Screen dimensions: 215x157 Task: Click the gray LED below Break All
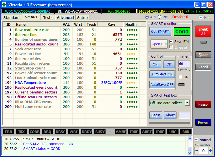pyautogui.click(x=203, y=42)
